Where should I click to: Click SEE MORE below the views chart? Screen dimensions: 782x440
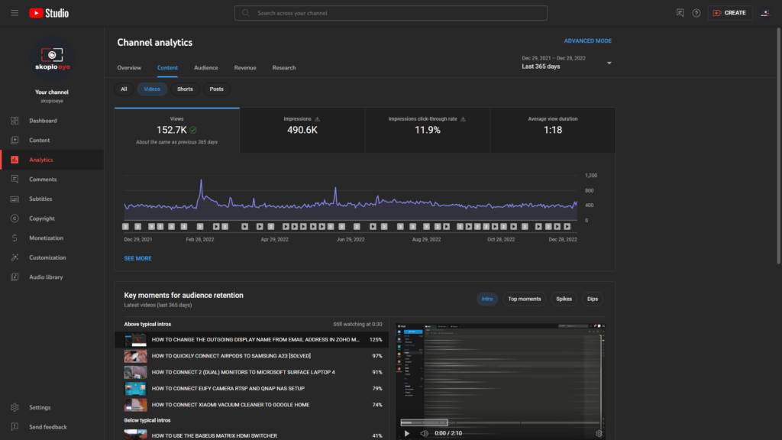137,258
